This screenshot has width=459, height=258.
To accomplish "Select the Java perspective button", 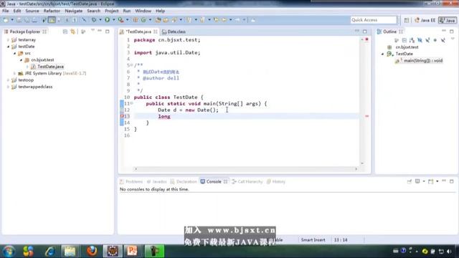I will [448, 20].
